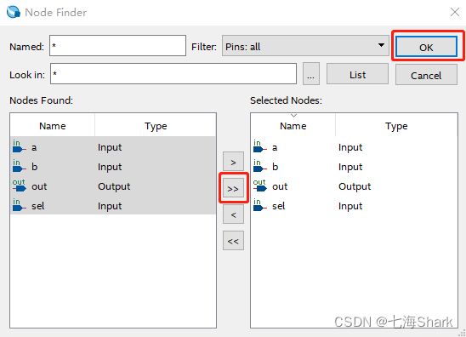Click 'Output' type cell in Nodes Found

click(x=114, y=186)
